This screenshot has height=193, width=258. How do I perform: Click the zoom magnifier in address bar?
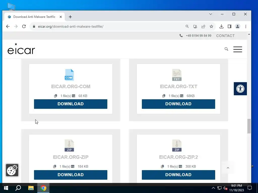point(187,26)
